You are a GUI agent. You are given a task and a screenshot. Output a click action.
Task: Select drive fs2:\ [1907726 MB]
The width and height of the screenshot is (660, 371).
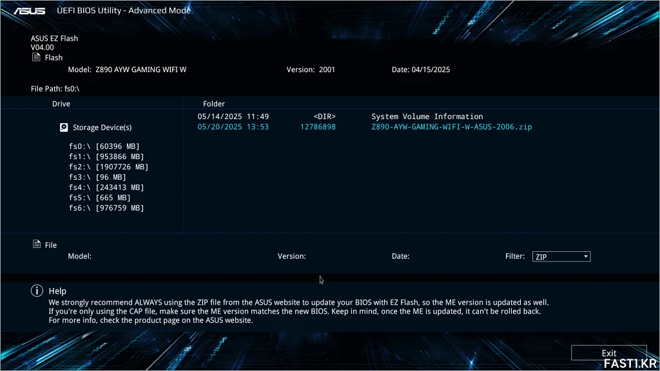coord(108,167)
